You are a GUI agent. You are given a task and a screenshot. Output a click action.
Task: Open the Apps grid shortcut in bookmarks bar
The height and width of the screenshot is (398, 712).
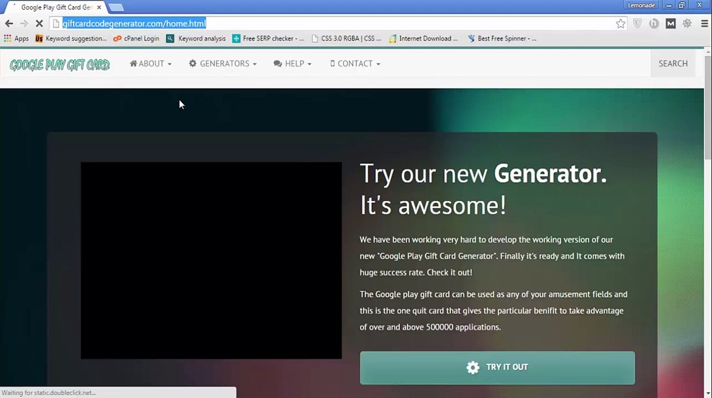tap(16, 38)
